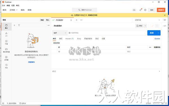Click the Search Postman box
Viewport: 169px width, 106px height.
click(84, 10)
